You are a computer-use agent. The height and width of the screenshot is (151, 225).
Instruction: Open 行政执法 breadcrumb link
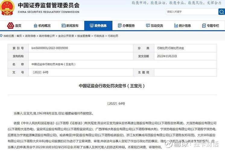click(x=99, y=36)
